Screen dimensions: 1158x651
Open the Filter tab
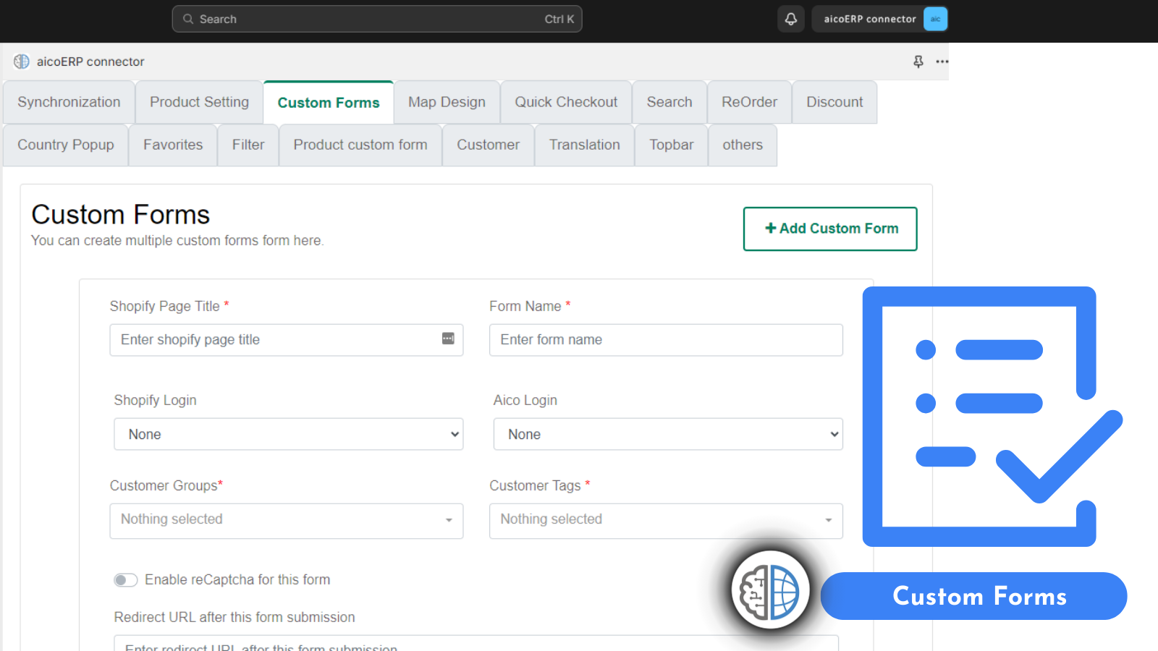click(248, 145)
